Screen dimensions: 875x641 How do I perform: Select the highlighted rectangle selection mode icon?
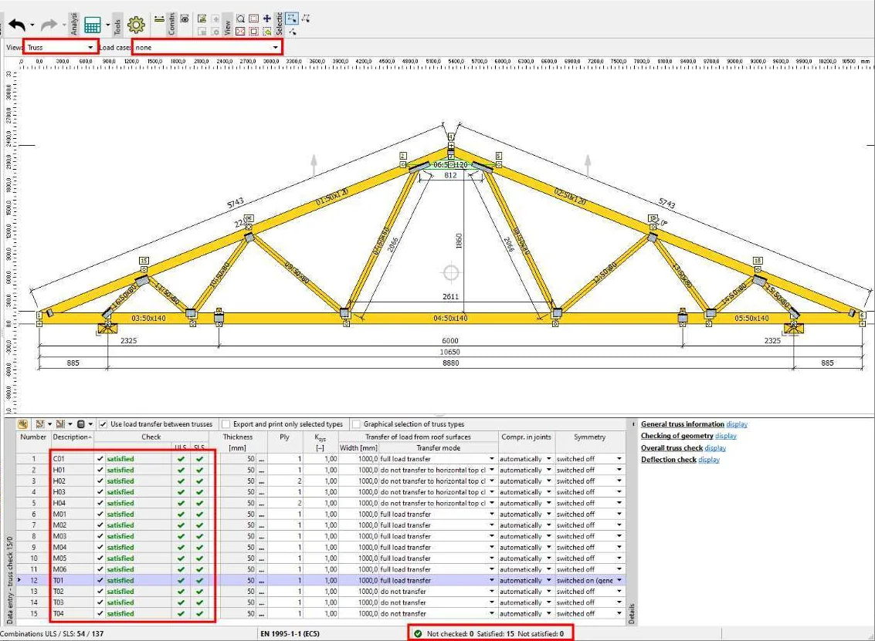[x=292, y=19]
